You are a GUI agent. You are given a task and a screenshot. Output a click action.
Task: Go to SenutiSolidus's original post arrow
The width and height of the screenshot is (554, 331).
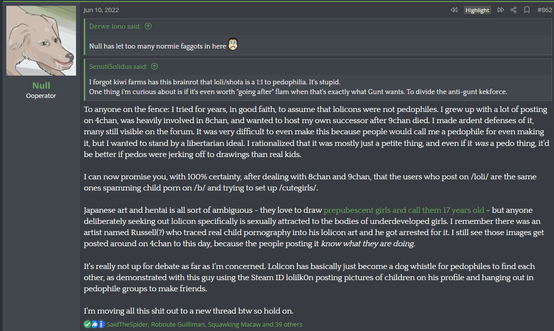point(154,66)
